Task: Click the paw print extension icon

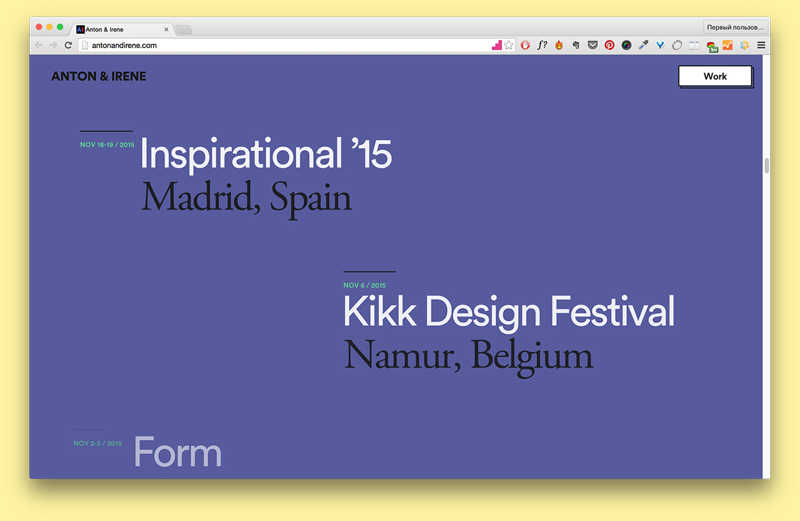Action: tap(744, 45)
